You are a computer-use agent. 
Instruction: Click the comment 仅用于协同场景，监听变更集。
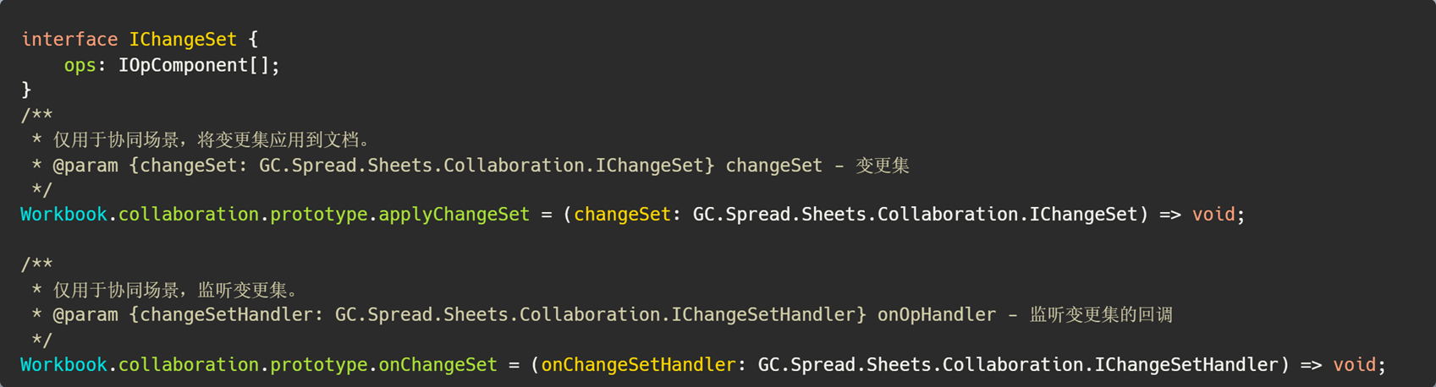click(x=176, y=291)
